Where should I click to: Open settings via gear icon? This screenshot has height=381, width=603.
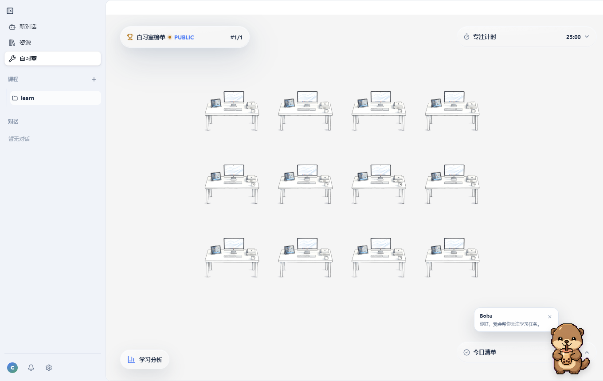[49, 368]
